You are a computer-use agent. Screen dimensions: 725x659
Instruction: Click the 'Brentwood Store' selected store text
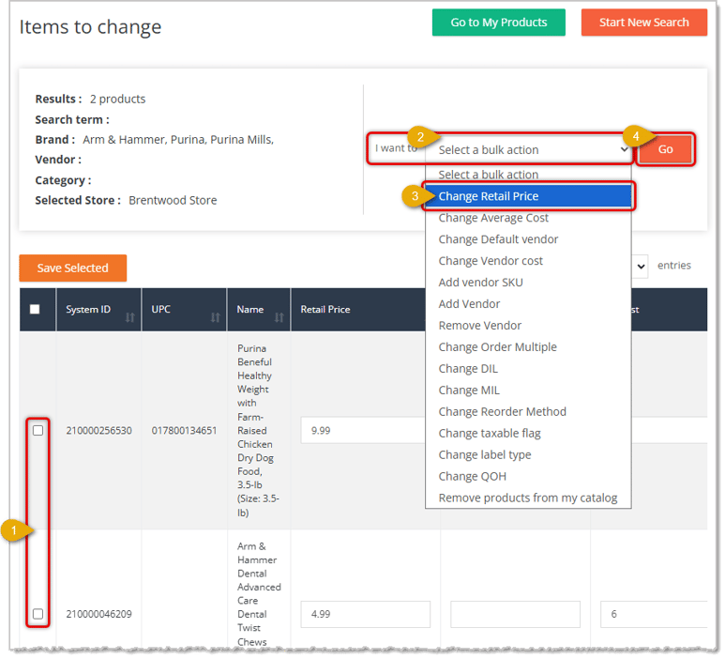point(174,201)
